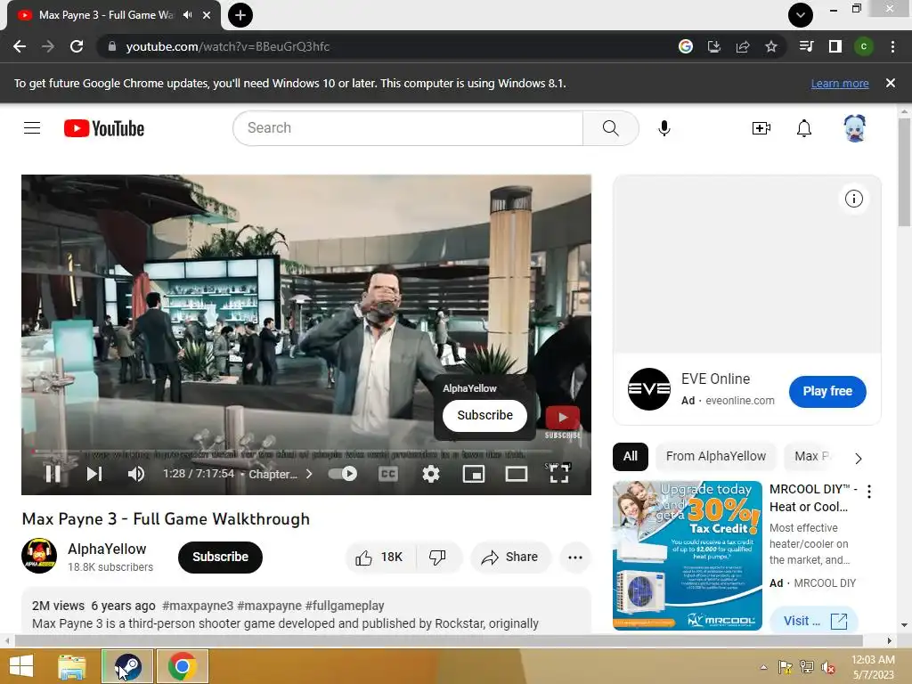This screenshot has width=912, height=684.
Task: Click the address bar URL
Action: [228, 46]
